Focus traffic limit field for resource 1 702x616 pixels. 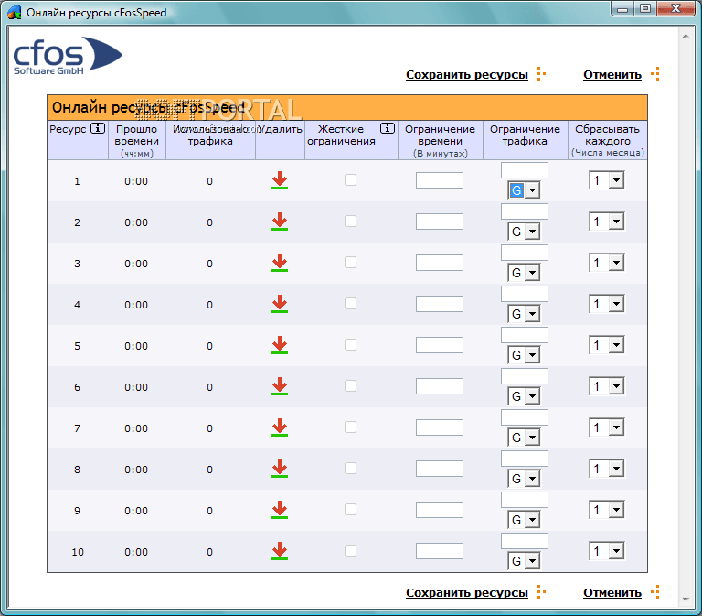[525, 170]
